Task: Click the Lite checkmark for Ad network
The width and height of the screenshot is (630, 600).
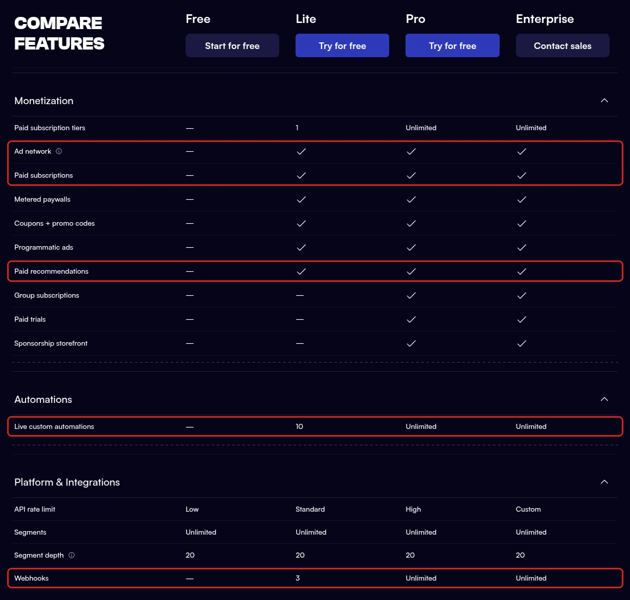Action: coord(301,152)
